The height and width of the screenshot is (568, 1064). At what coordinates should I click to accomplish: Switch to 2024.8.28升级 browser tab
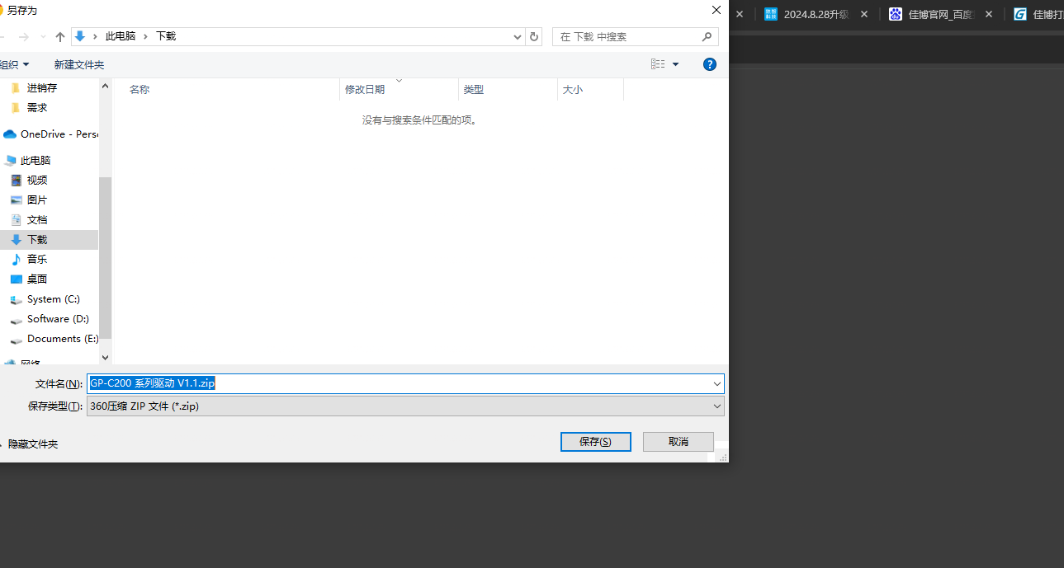pos(806,14)
